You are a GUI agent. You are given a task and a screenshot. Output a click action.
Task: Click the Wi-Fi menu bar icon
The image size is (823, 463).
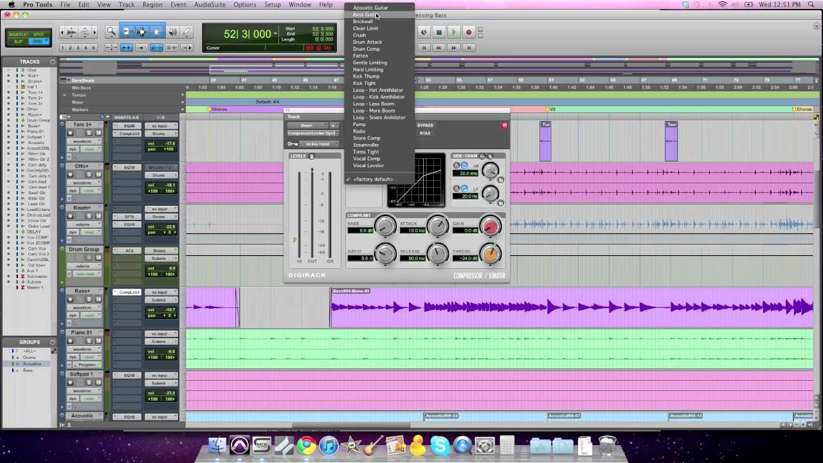721,5
